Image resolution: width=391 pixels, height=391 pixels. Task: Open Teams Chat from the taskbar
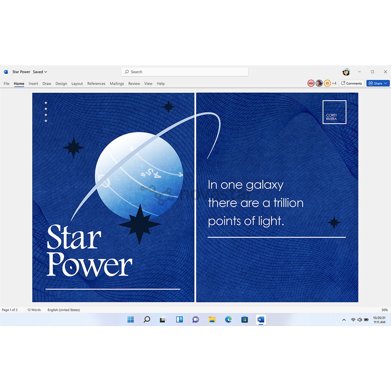pyautogui.click(x=195, y=319)
